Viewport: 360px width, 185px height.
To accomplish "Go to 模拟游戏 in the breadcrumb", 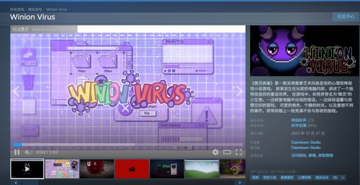I will pos(35,9).
